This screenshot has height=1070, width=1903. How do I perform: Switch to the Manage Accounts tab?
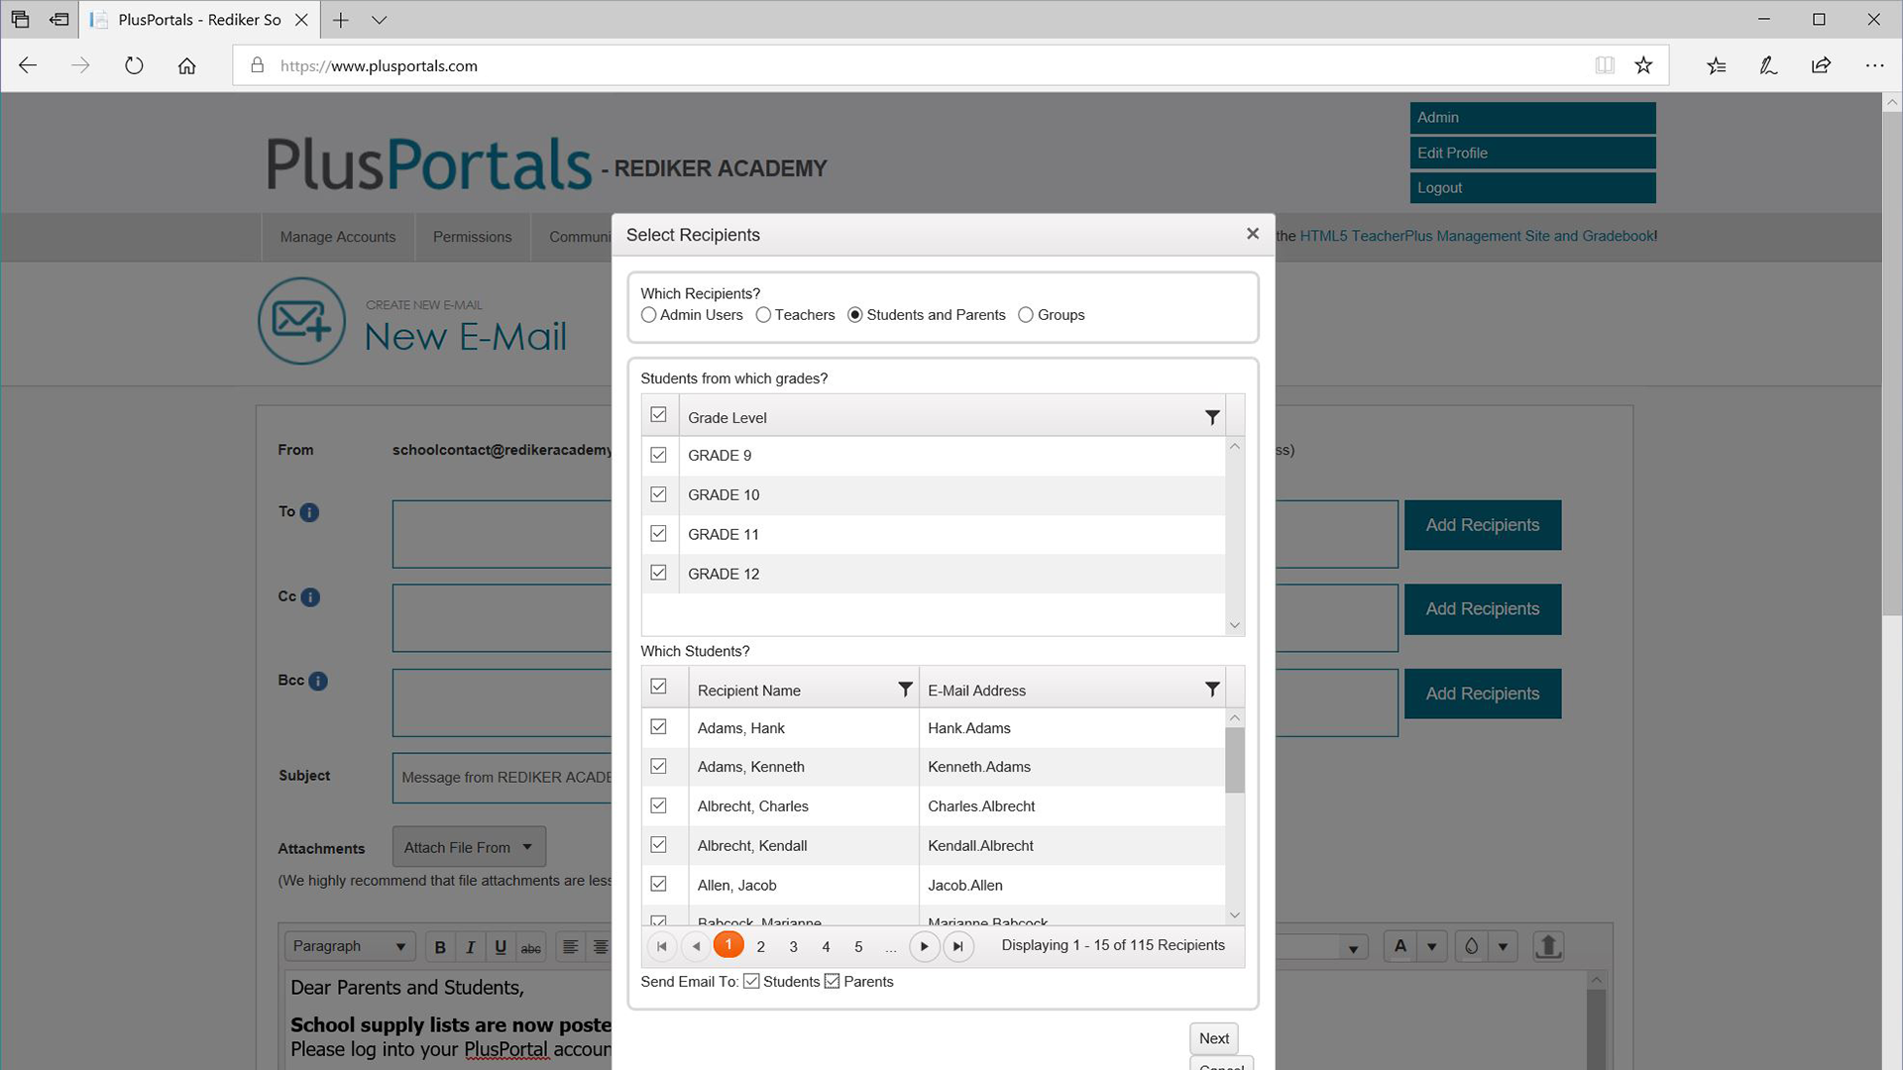337,237
